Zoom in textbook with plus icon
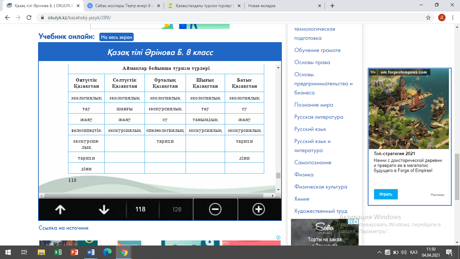This screenshot has height=259, width=460. [259, 209]
